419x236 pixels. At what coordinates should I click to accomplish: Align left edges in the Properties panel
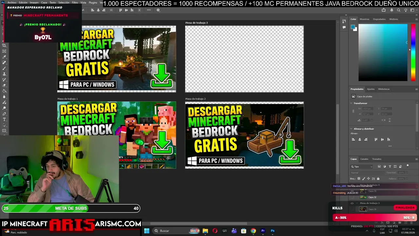point(353,139)
